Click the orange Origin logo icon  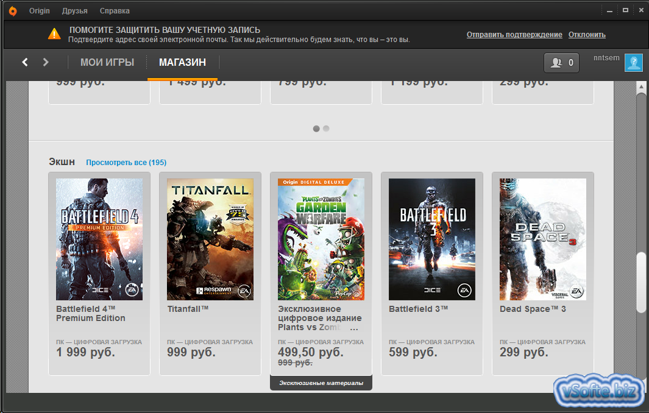13,11
